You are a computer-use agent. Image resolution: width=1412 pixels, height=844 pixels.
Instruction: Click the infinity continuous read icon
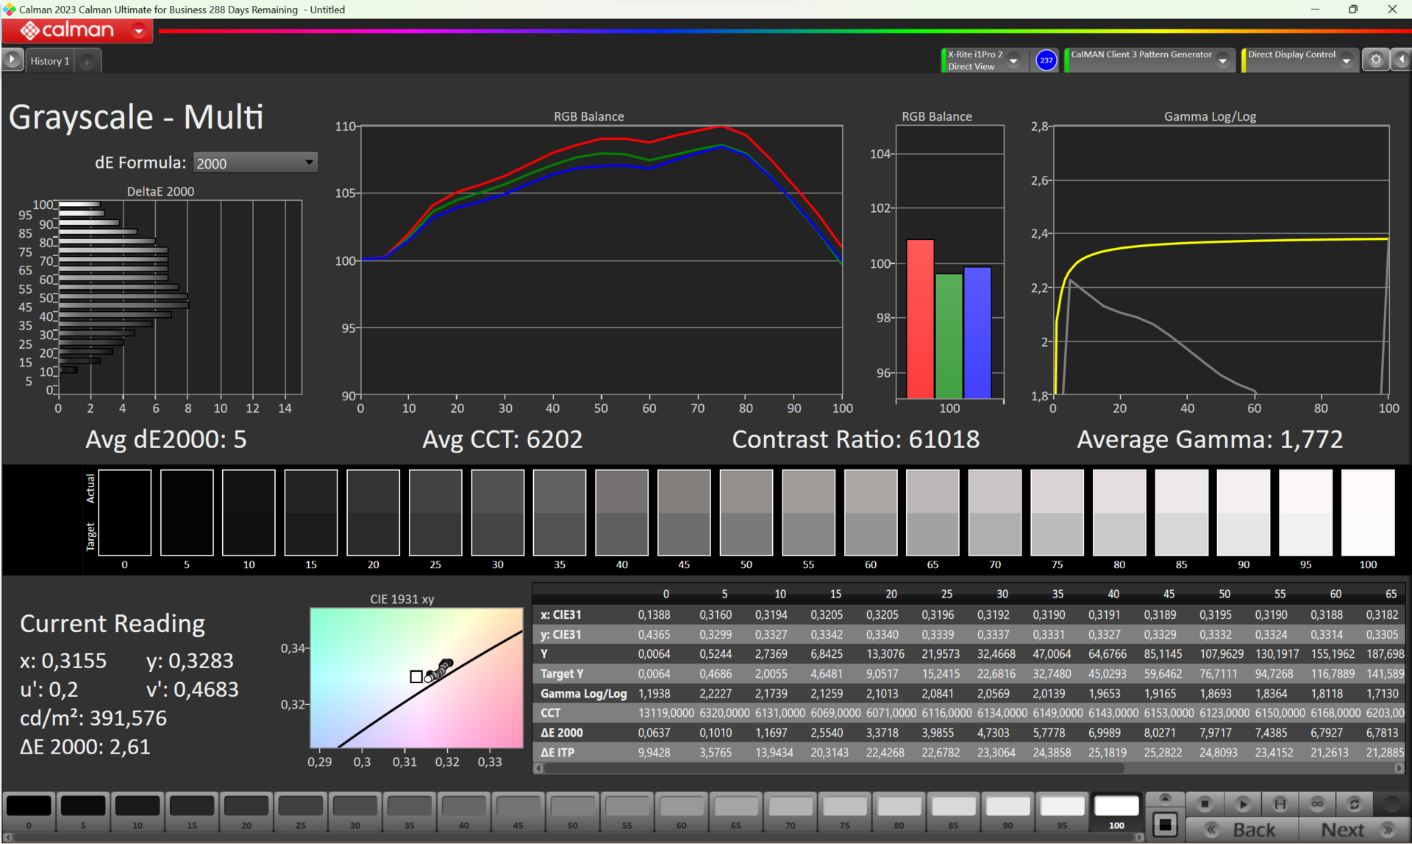(1317, 804)
